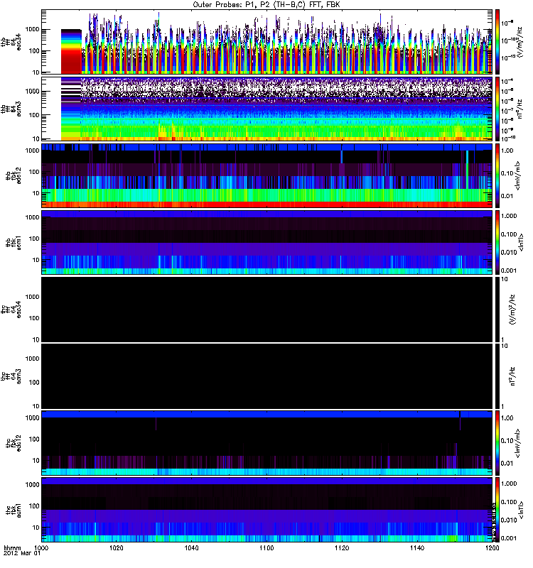This screenshot has height=568, width=533.
Task: Click the 1000 time tick label
Action: (x=42, y=550)
